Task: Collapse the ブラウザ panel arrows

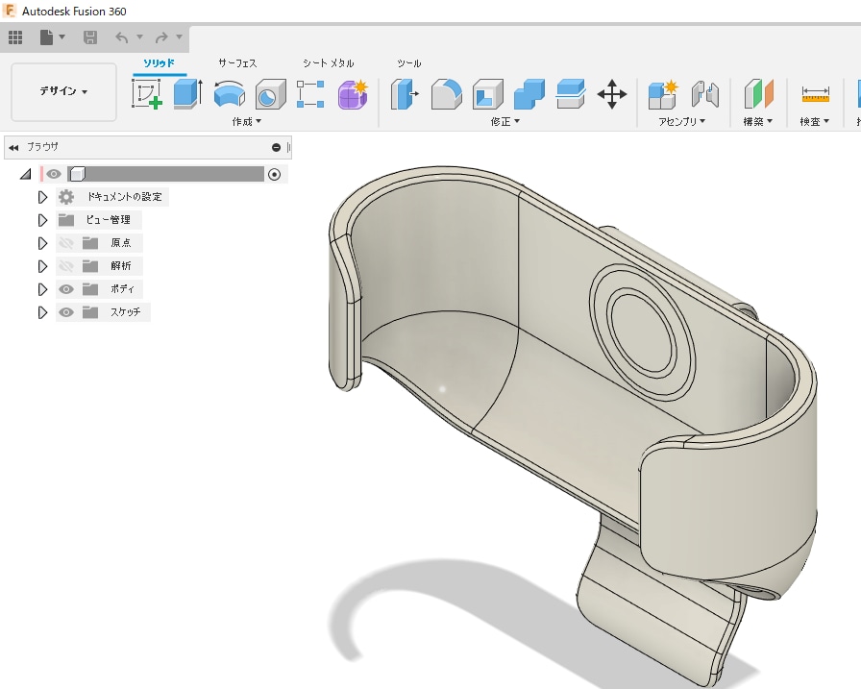Action: point(13,147)
